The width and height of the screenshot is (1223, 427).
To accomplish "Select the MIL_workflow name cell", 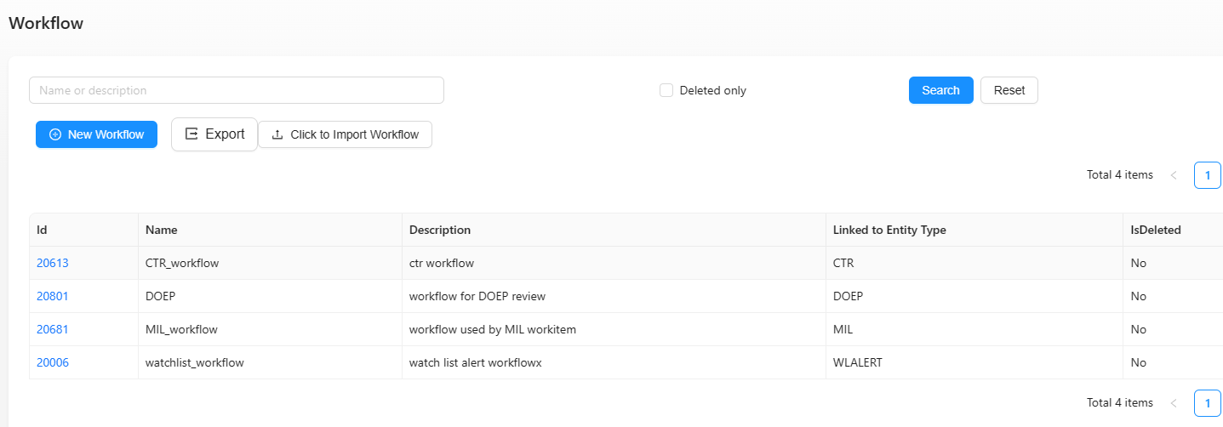I will point(270,329).
